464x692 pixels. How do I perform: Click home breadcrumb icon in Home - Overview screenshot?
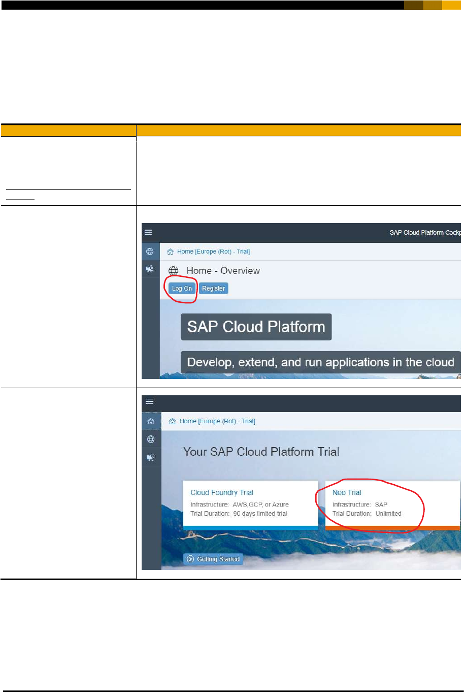[x=171, y=251]
